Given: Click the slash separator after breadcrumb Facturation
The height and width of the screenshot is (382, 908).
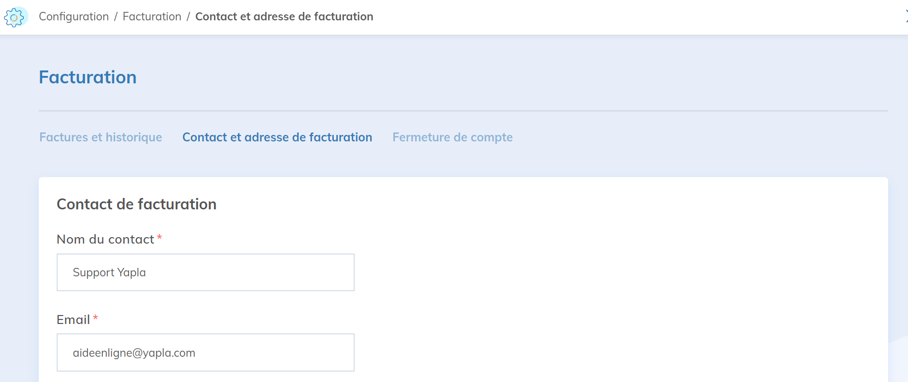Looking at the screenshot, I should coord(188,16).
